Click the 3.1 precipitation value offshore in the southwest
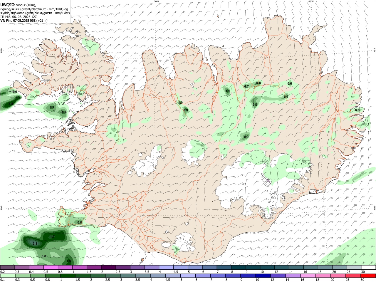Image resolution: width=376 pixels, height=282 pixels. [35, 244]
